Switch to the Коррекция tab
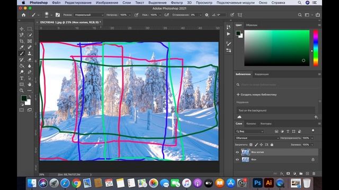This screenshot has width=339, height=190. click(262, 74)
